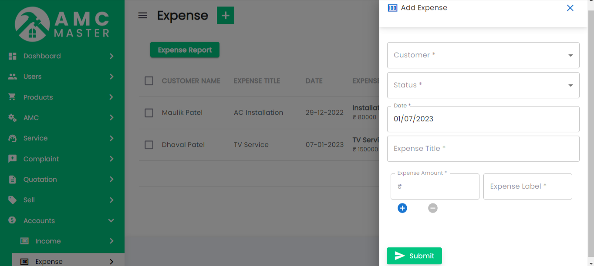Click the green plus icon beside Expense title

coord(225,15)
